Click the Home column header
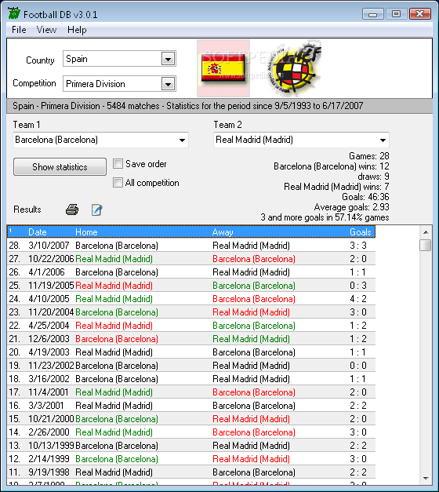 tap(86, 232)
